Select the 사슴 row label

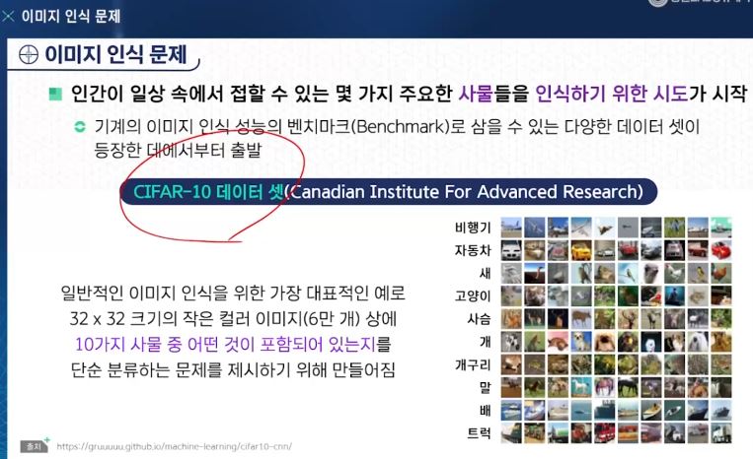pos(480,319)
